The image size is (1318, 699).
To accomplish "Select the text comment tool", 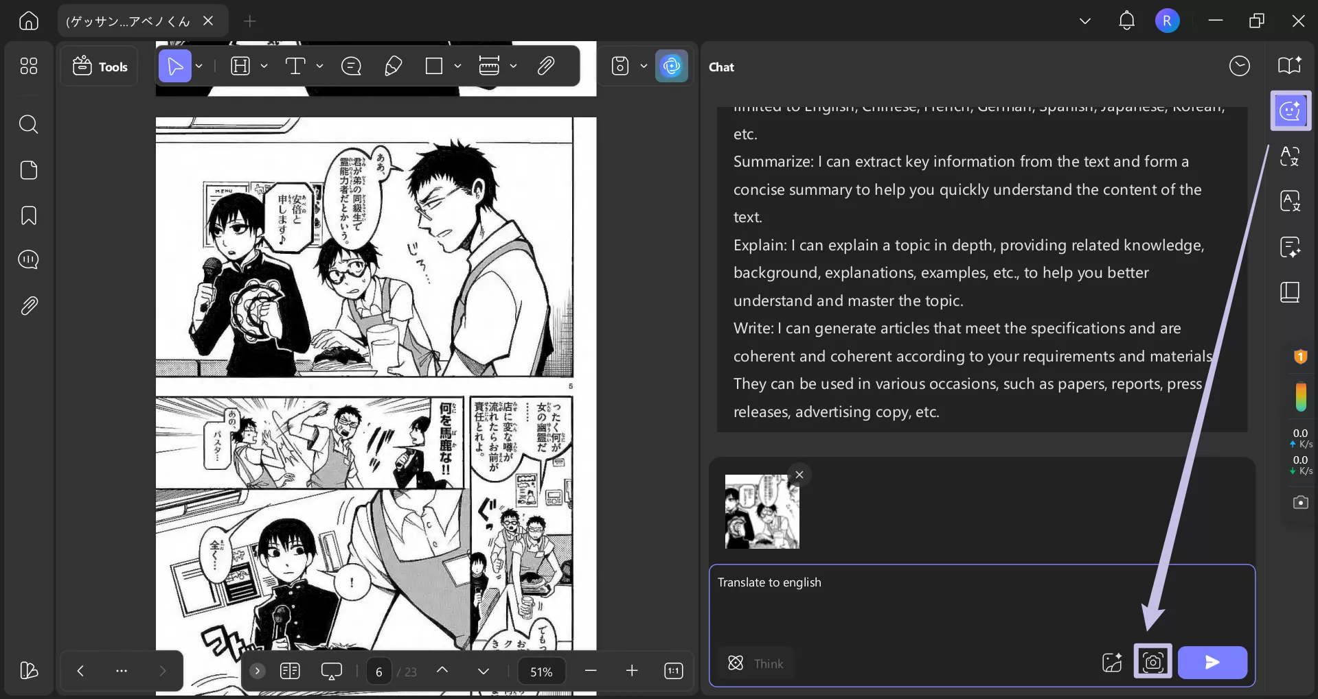I will point(351,65).
